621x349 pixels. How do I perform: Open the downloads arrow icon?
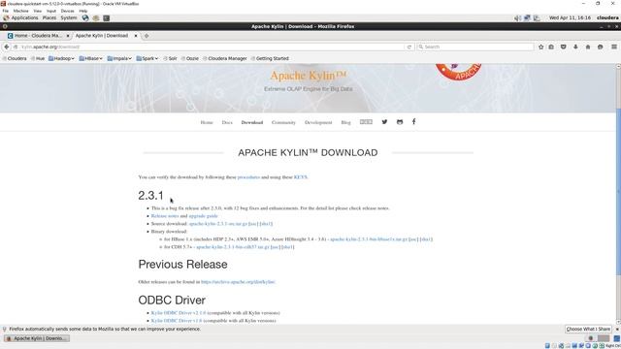[575, 47]
